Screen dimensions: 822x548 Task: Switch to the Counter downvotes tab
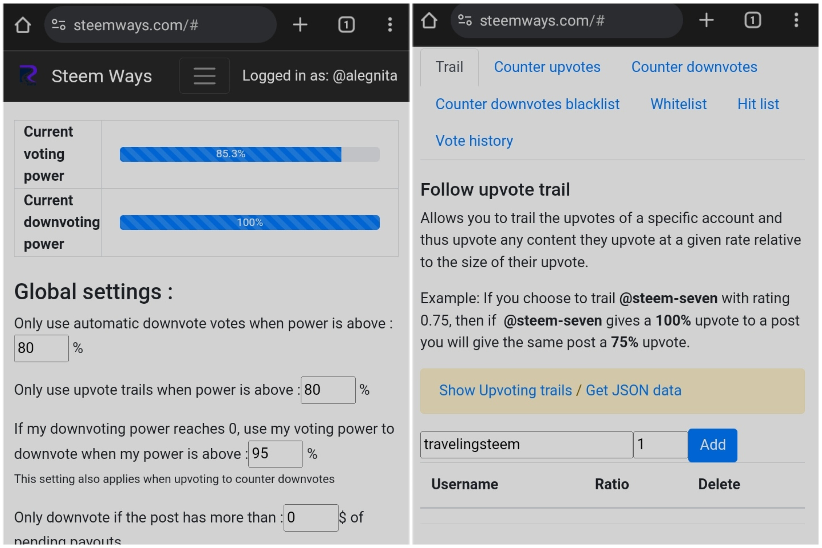pyautogui.click(x=694, y=67)
